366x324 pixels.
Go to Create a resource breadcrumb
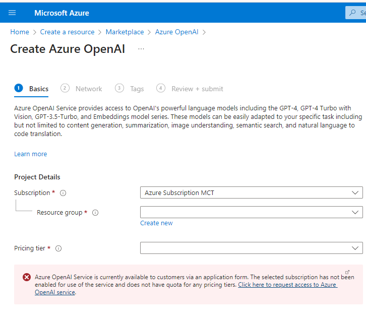pyautogui.click(x=67, y=32)
